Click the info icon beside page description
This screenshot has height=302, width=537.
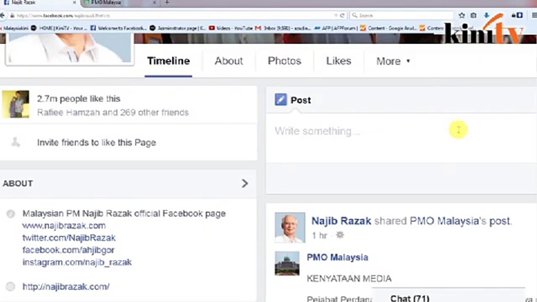pos(10,213)
